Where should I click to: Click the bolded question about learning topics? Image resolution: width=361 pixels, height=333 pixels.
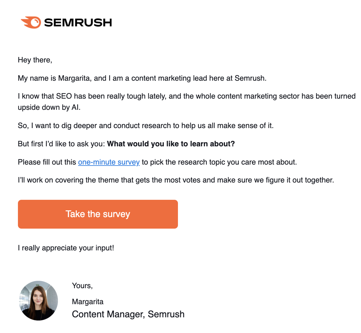[x=171, y=144]
